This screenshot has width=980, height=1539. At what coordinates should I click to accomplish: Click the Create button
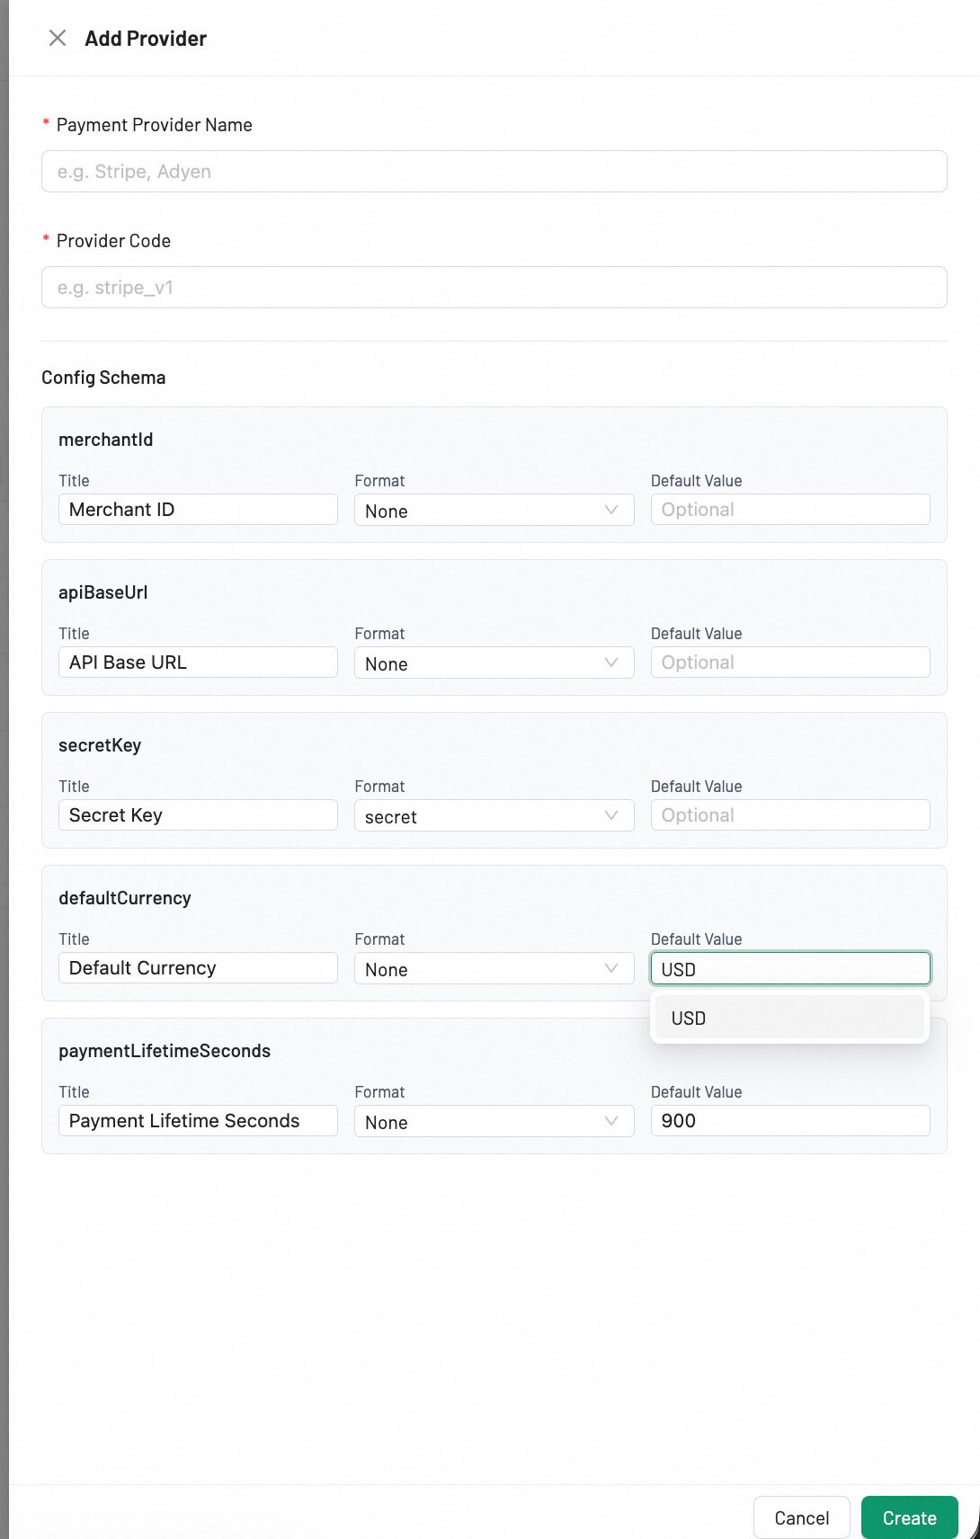tap(909, 1517)
